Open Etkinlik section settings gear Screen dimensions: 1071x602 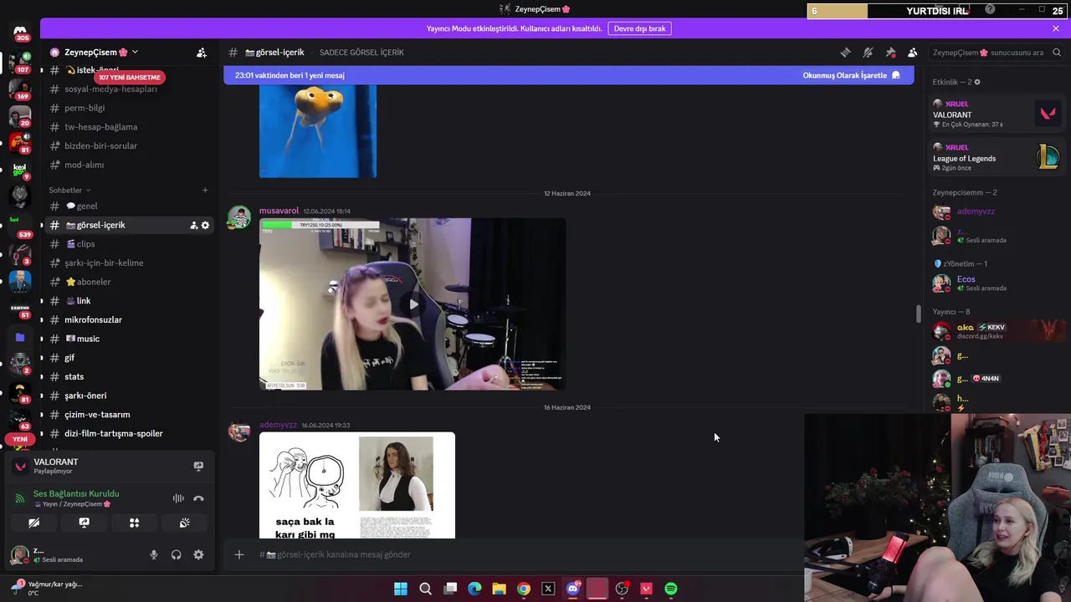point(977,82)
